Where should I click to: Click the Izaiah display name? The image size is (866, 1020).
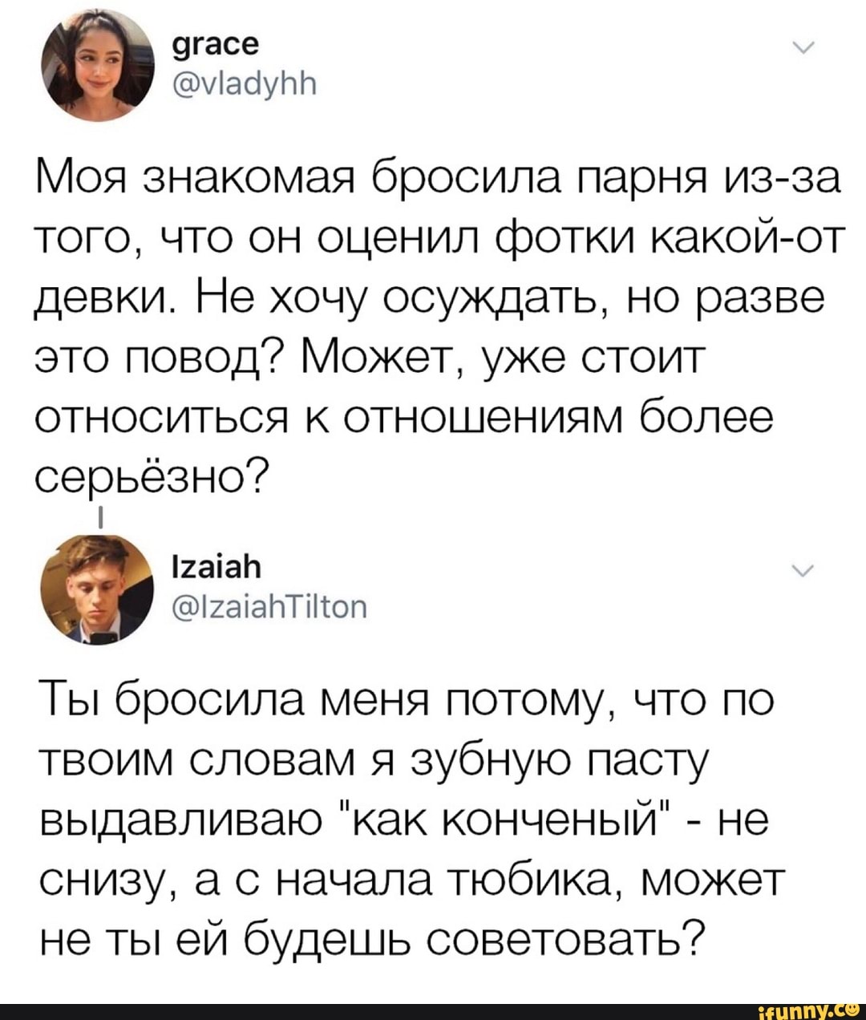tap(216, 568)
